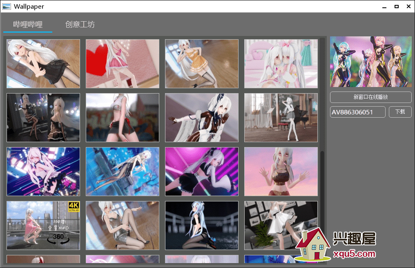This screenshot has height=268, width=415.
Task: Open the 创意工坊 tab
Action: [80, 25]
